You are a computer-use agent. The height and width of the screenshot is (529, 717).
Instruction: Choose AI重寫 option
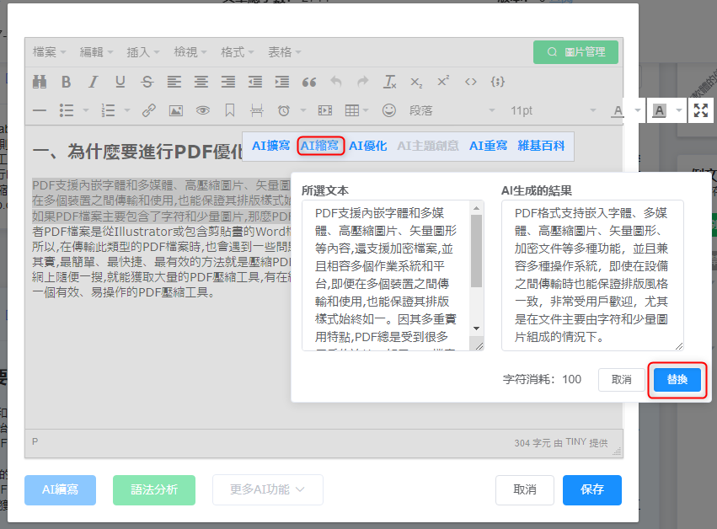489,146
